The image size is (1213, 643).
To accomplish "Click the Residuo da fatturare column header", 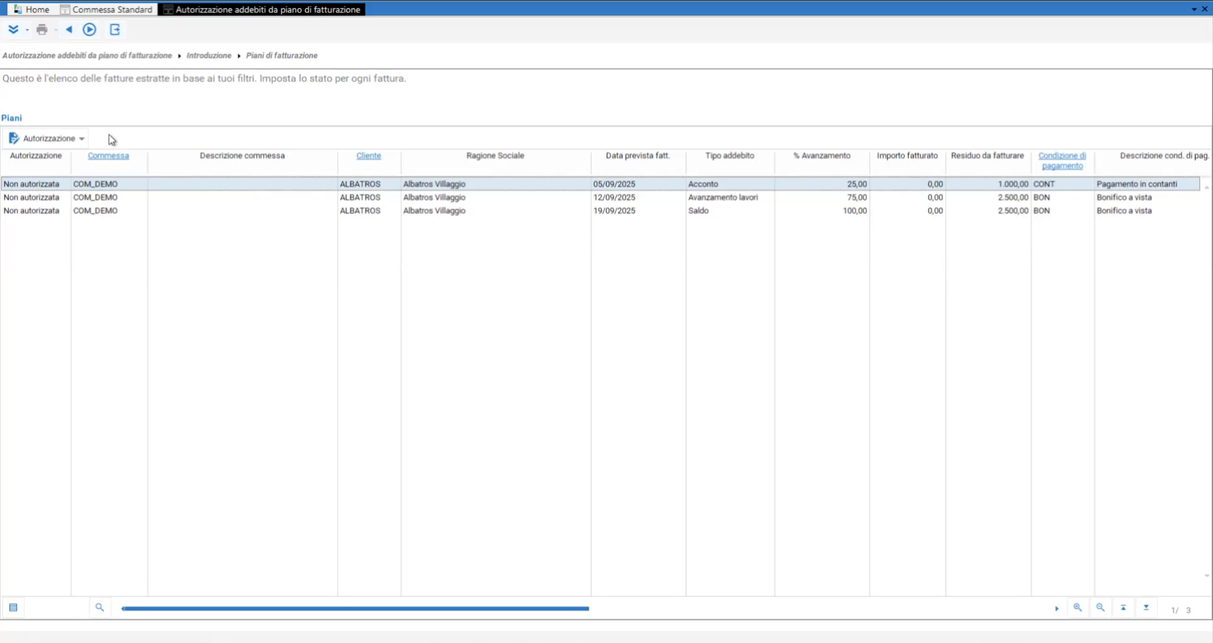I will pyautogui.click(x=987, y=156).
